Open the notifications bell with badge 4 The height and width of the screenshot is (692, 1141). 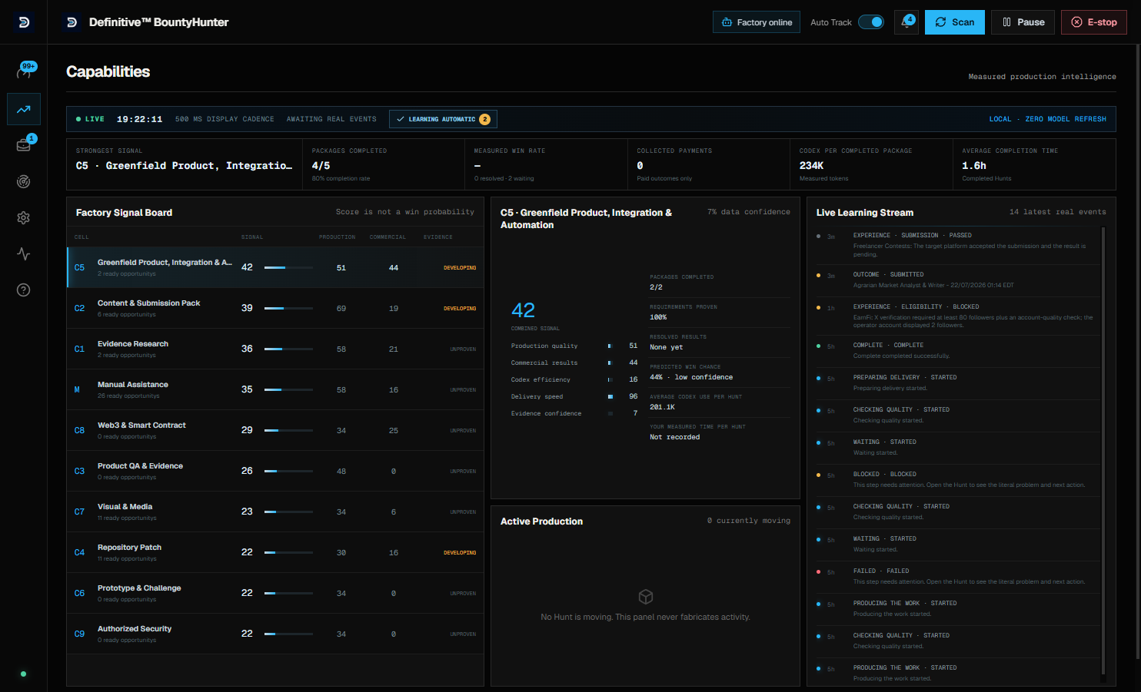tap(906, 22)
